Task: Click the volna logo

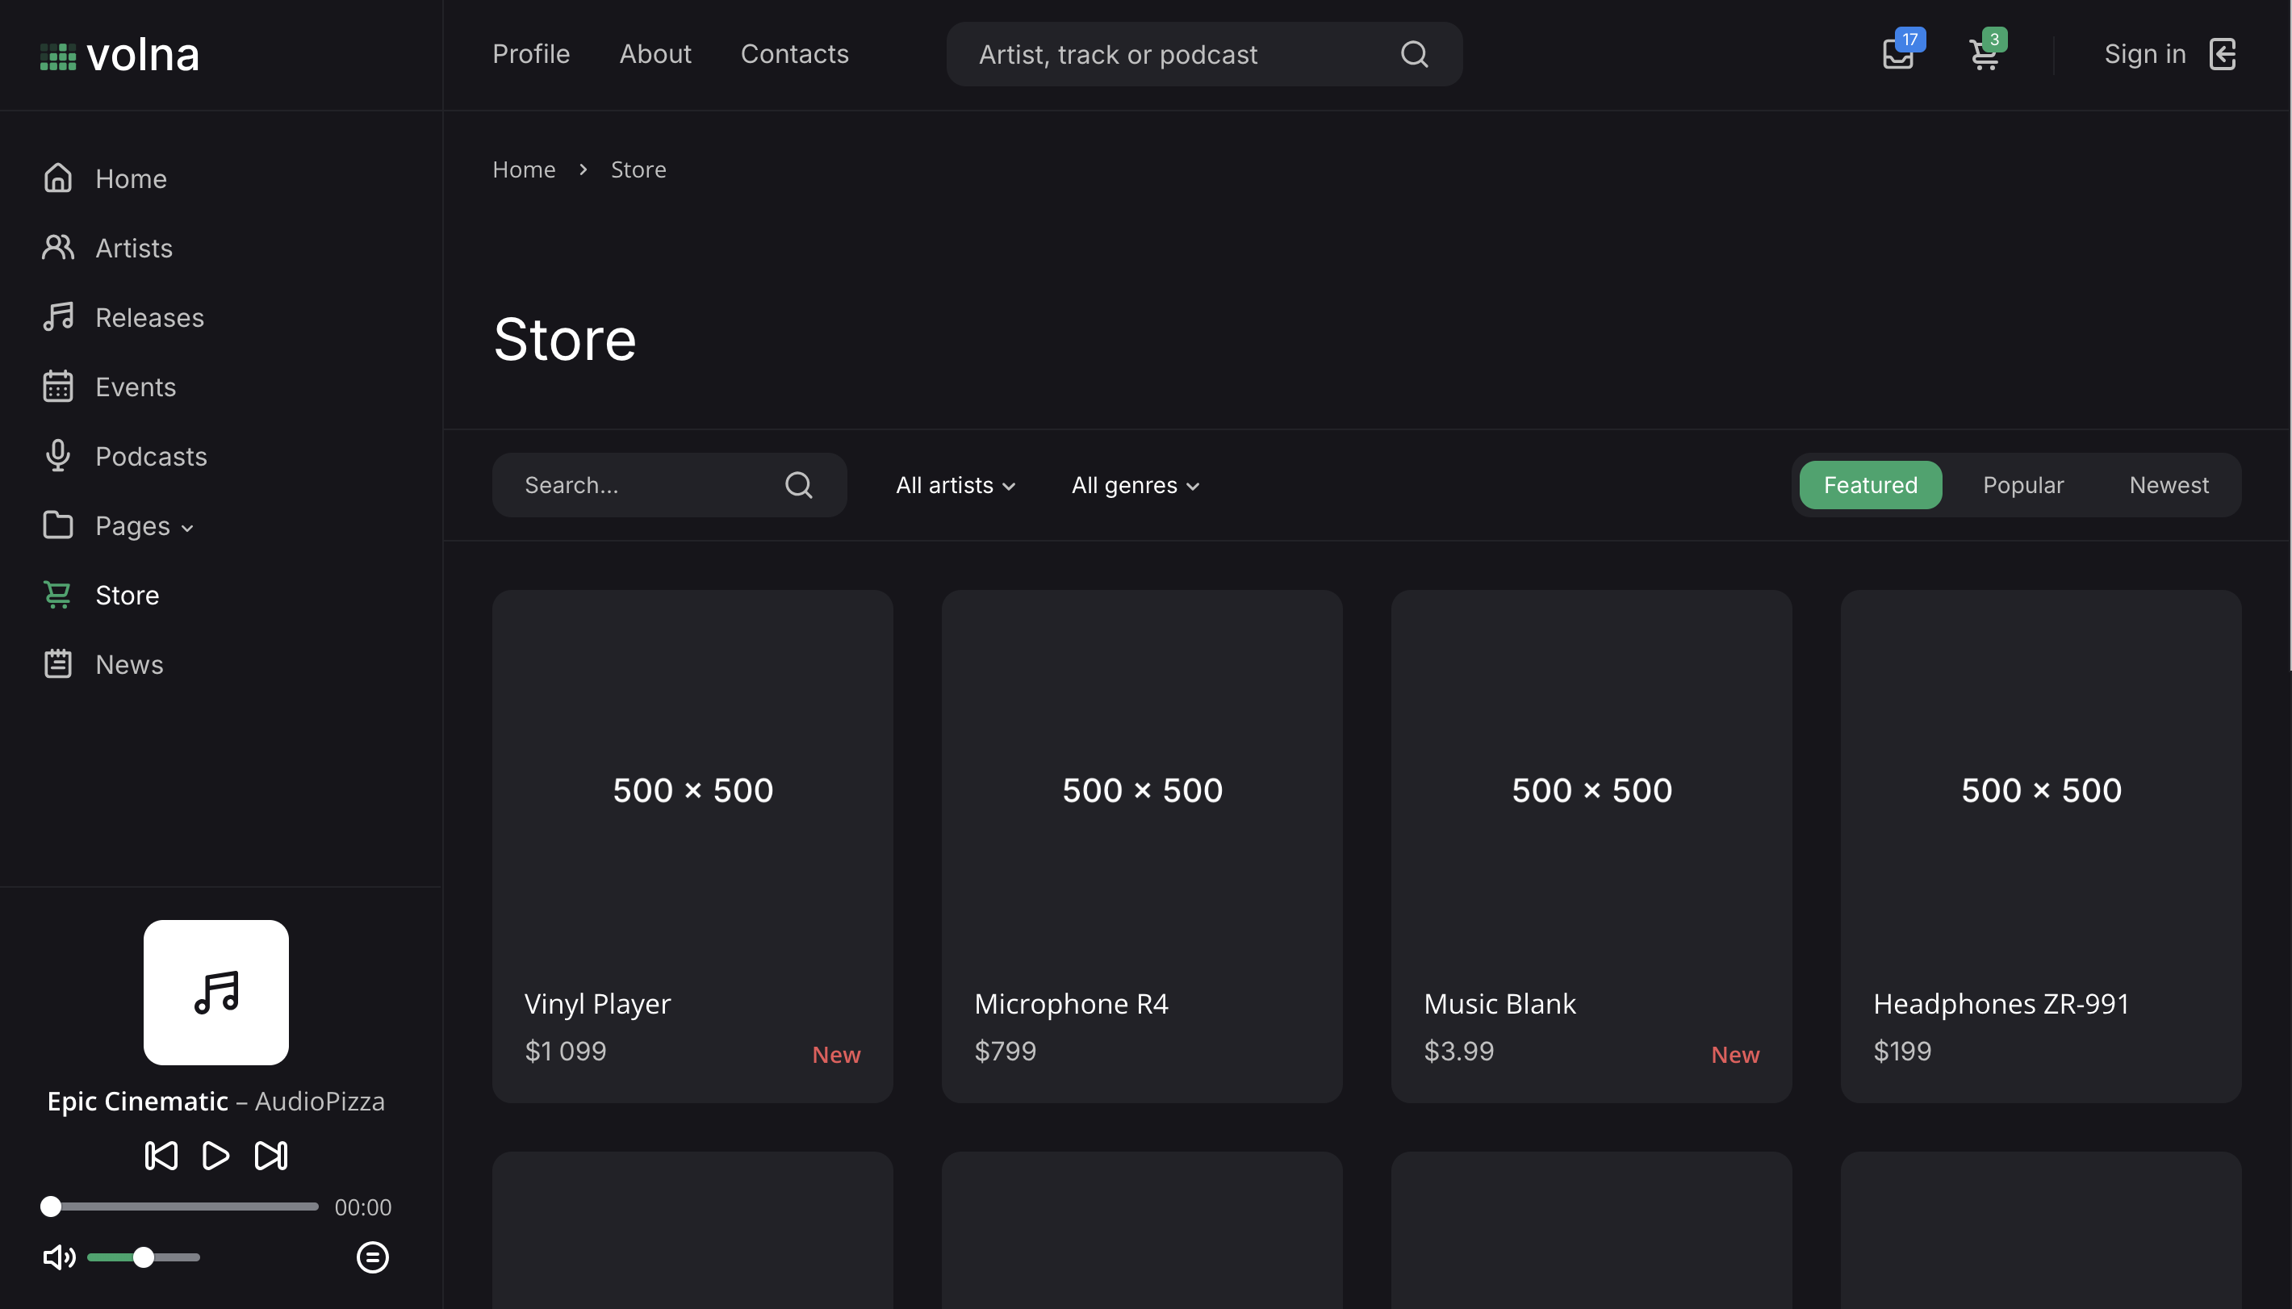Action: coord(119,55)
